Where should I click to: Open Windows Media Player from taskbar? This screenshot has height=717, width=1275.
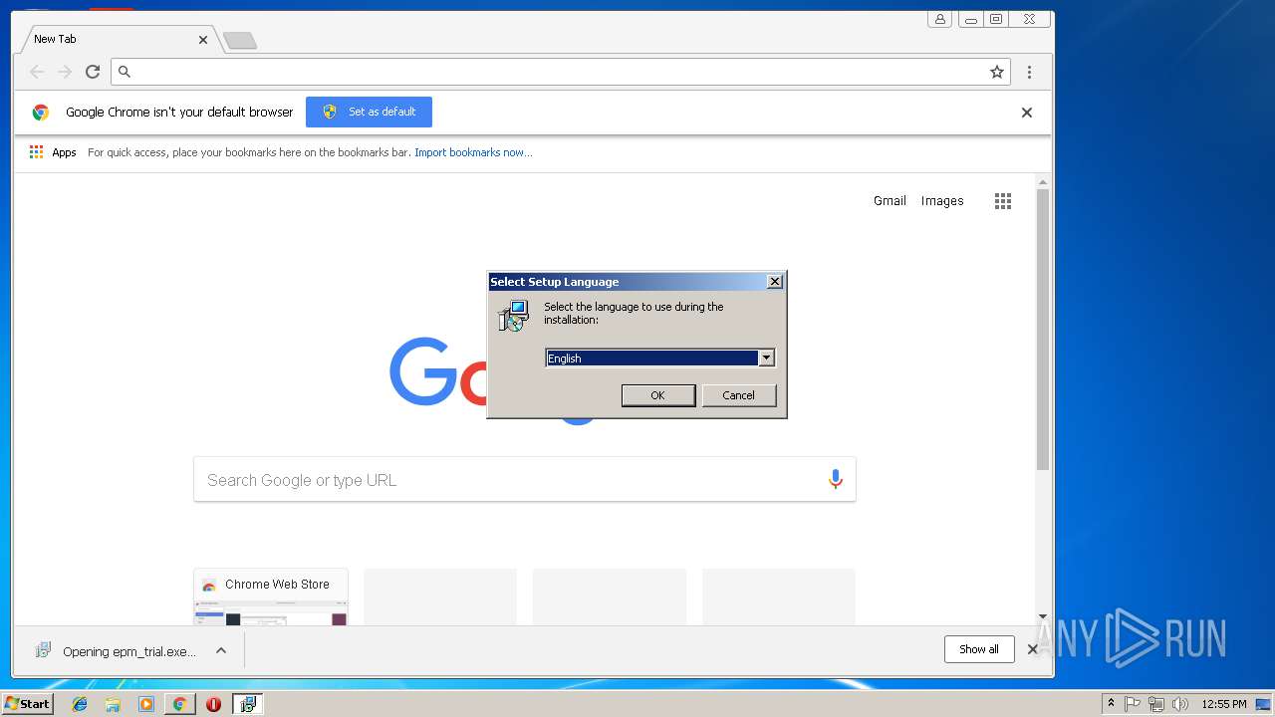[146, 704]
